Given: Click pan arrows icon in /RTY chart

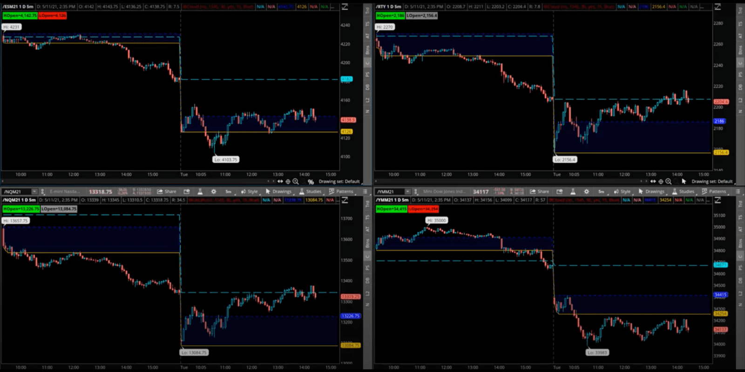Looking at the screenshot, I should 653,181.
